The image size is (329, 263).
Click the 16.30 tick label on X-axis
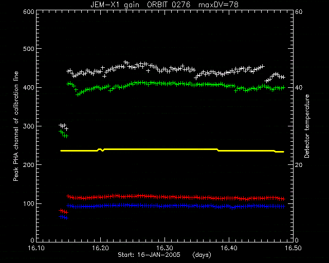click(164, 248)
